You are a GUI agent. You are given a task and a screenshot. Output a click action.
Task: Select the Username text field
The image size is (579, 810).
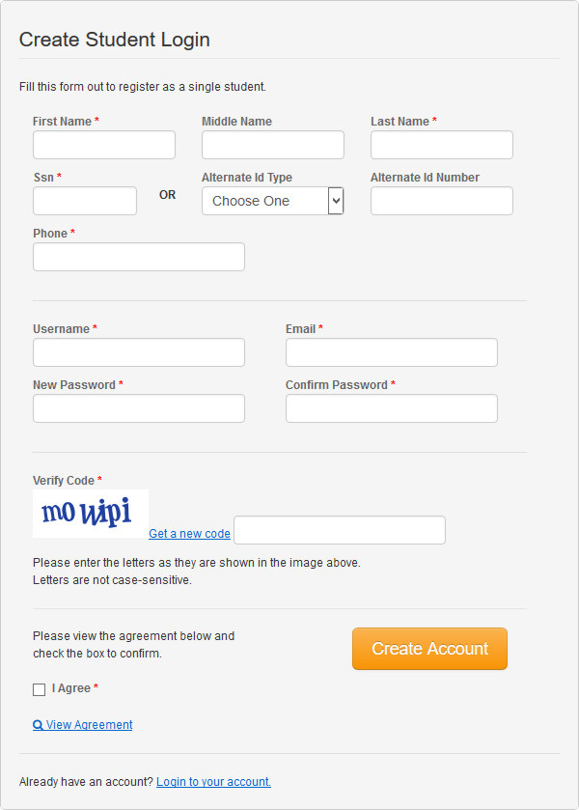(x=139, y=352)
